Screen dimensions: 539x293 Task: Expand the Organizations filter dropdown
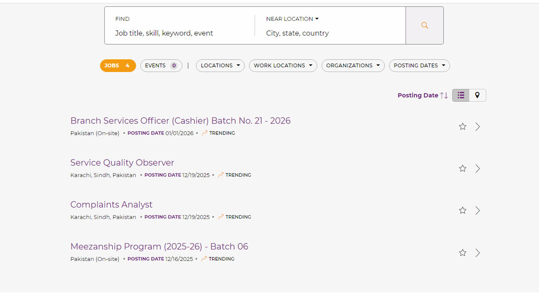353,66
